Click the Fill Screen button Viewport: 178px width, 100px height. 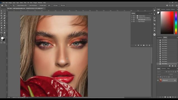coord(63,6)
